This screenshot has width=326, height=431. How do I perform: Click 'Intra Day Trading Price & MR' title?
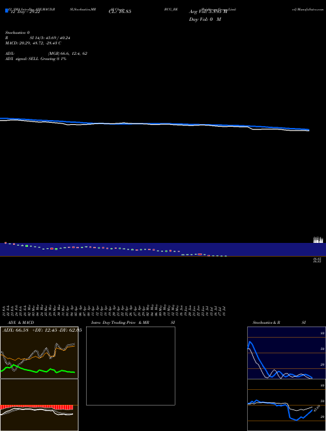click(120, 323)
